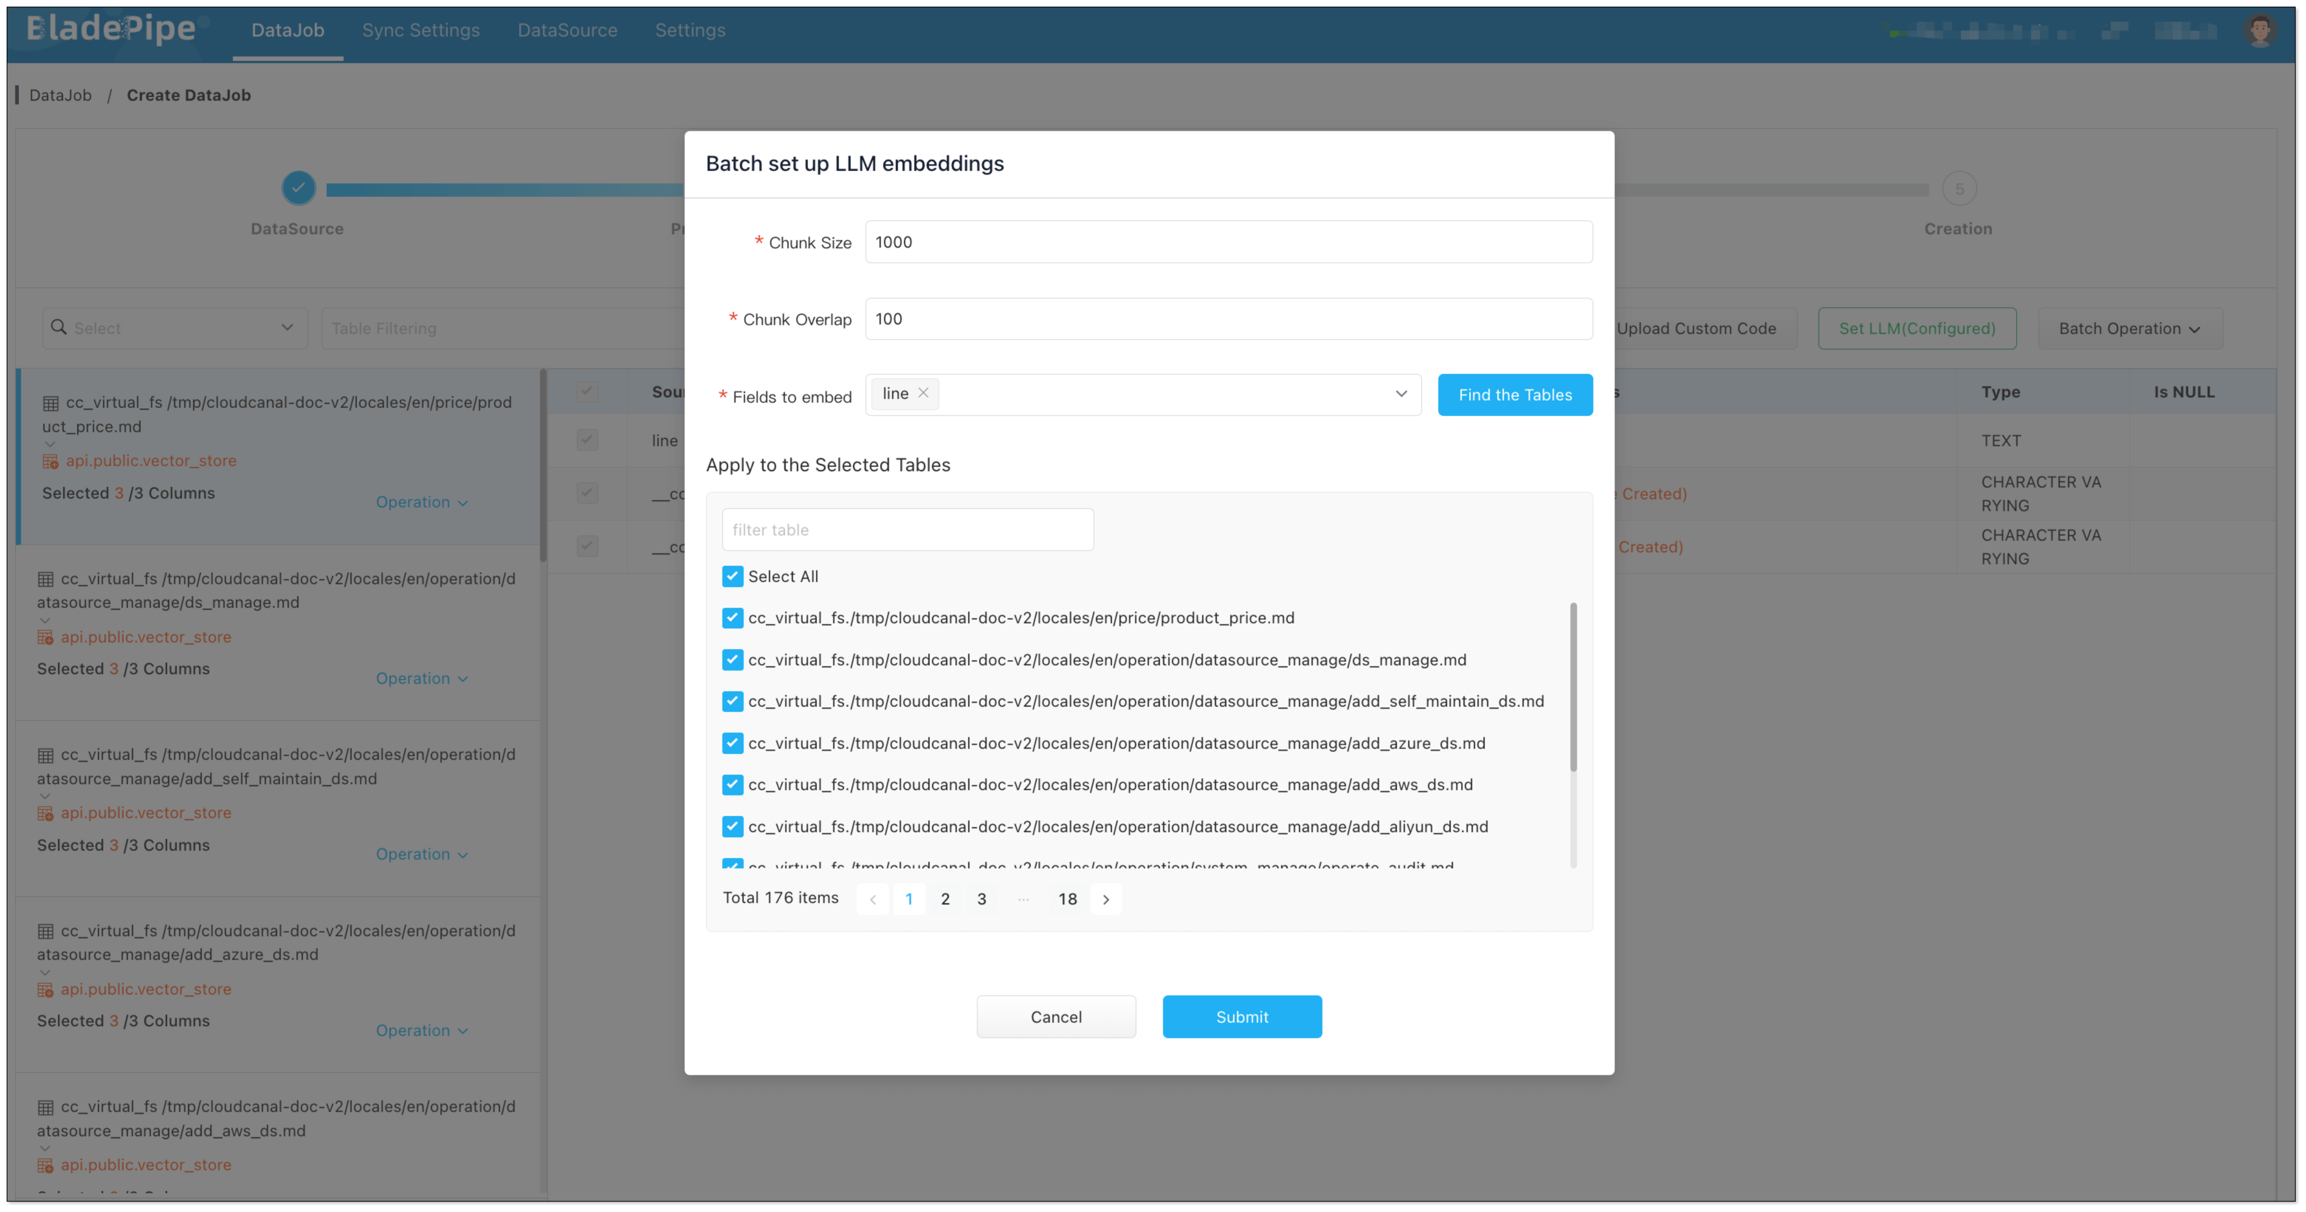Image resolution: width=2306 pixels, height=1212 pixels.
Task: Toggle the Select All checkbox
Action: (732, 576)
